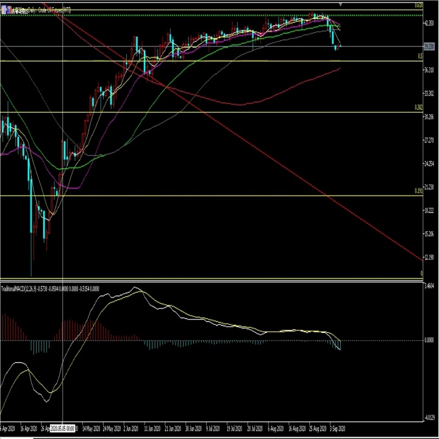Click the first panel icon beside chart title
439x439 pixels.
tap(4, 10)
